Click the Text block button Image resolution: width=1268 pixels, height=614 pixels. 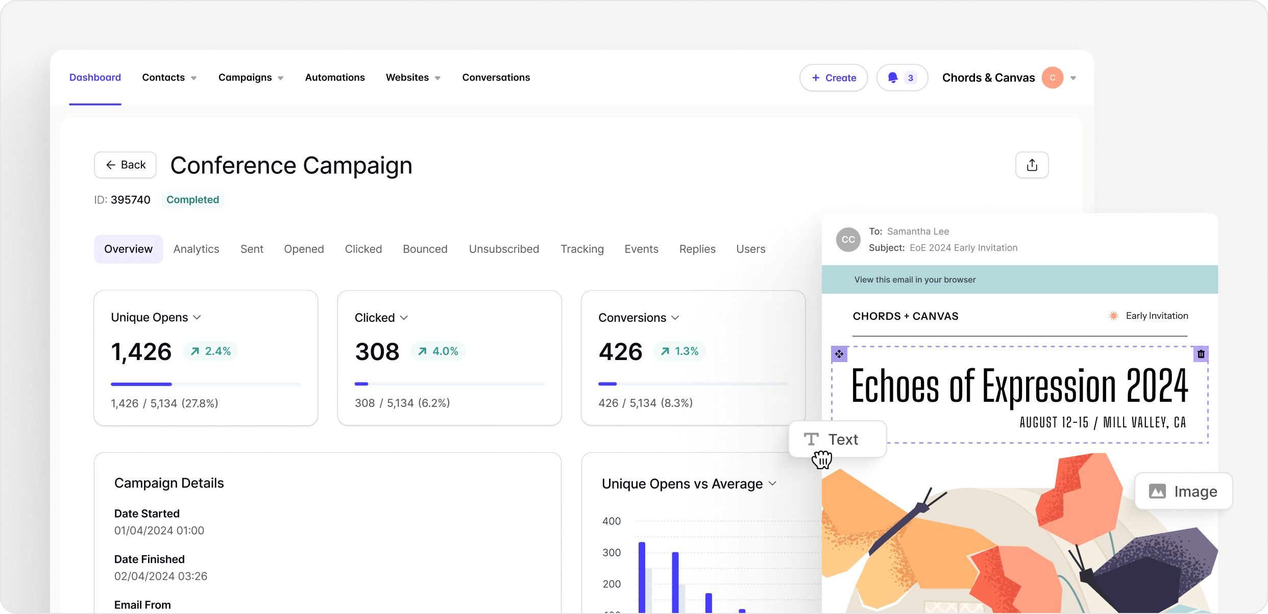point(837,439)
